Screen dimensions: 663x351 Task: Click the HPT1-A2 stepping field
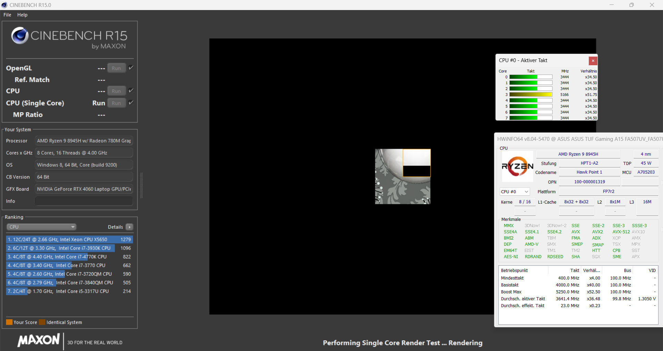[x=589, y=163]
